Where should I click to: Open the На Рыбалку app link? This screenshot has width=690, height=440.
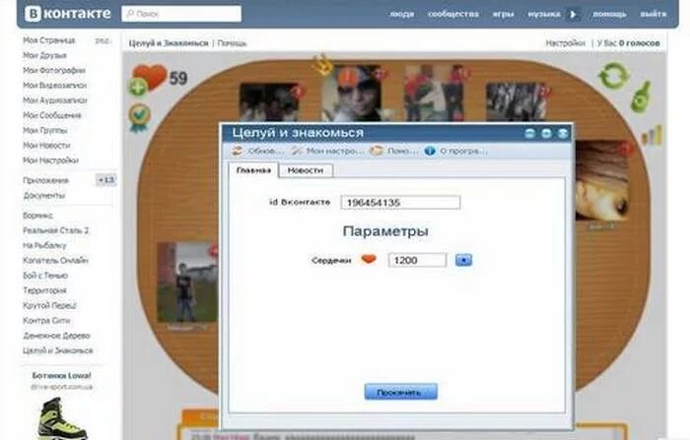click(x=44, y=245)
